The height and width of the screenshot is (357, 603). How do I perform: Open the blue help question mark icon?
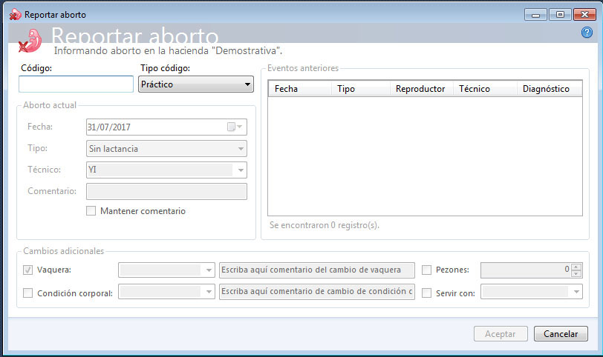(x=587, y=33)
